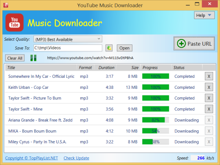Expand the Select Quality combo box
This screenshot has height=165, width=220.
pos(68,39)
